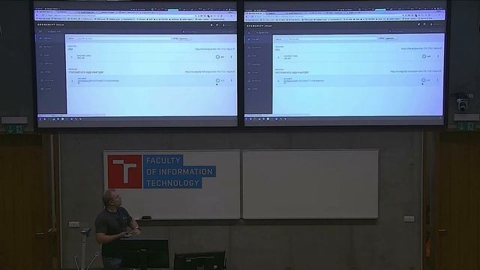Open cfst route URL on left screen

point(215,49)
